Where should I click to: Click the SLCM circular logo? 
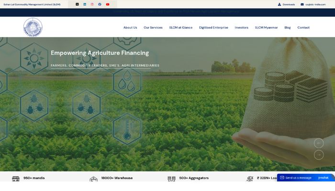[x=33, y=27]
